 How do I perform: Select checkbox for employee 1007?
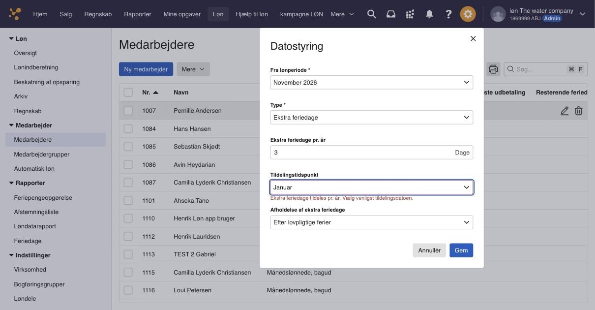128,111
